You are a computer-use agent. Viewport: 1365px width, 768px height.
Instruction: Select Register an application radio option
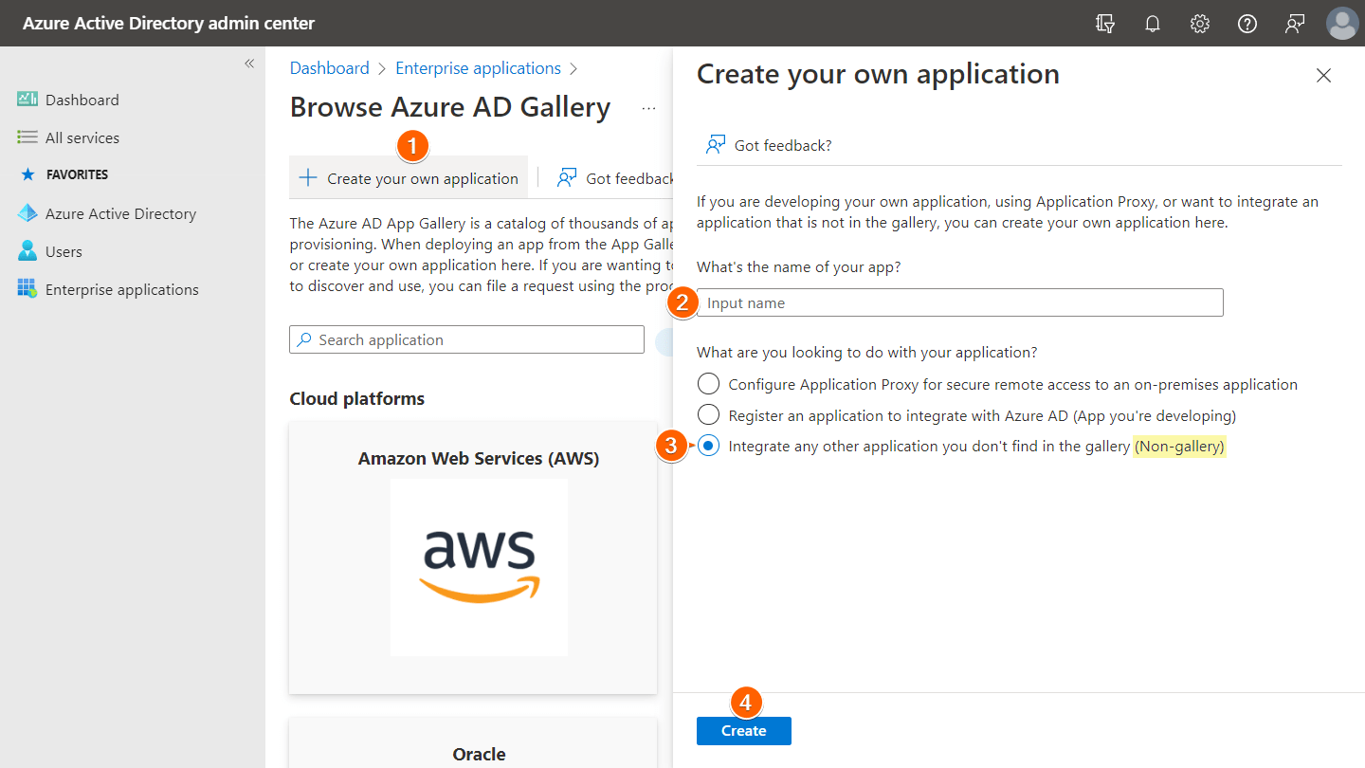coord(708,415)
